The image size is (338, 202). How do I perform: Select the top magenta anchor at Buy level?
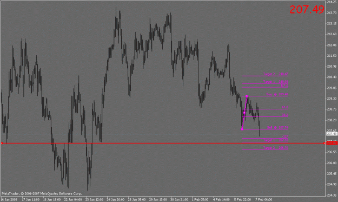247,96
